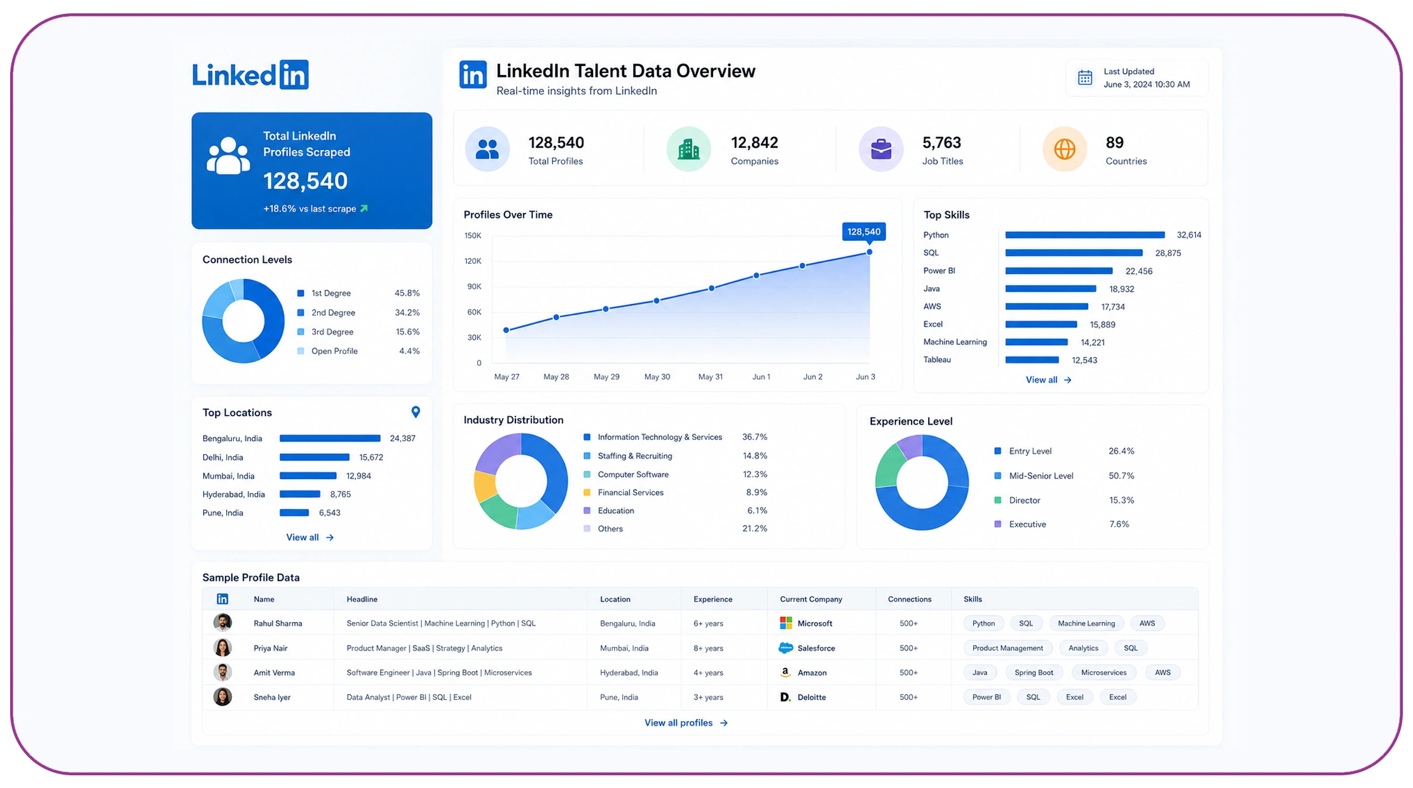
Task: Open Sneha Iyer's profile photo
Action: tap(222, 697)
